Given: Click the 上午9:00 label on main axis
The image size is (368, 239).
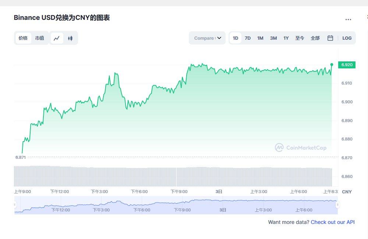Looking at the screenshot, I should tap(22, 192).
